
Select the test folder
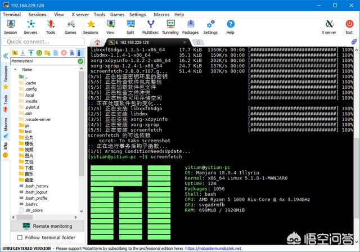25,132
